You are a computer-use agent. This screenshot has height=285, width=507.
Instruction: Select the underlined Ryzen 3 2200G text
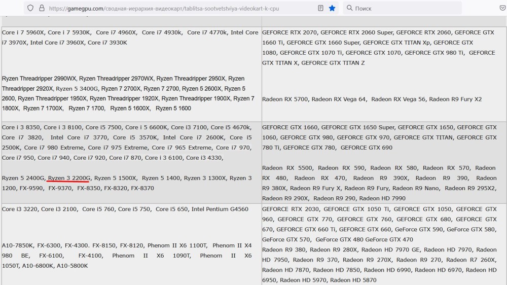69,178
